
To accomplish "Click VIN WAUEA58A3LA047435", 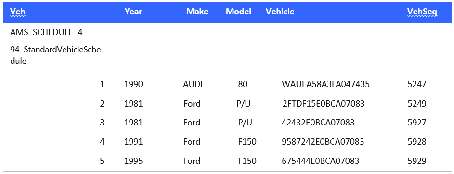I will pyautogui.click(x=326, y=84).
